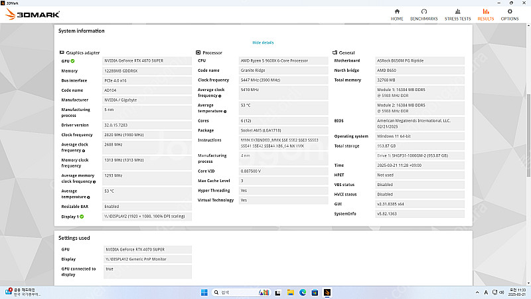531x299 pixels.
Task: Select the 'Granite Ridge' code name value
Action: pyautogui.click(x=283, y=70)
